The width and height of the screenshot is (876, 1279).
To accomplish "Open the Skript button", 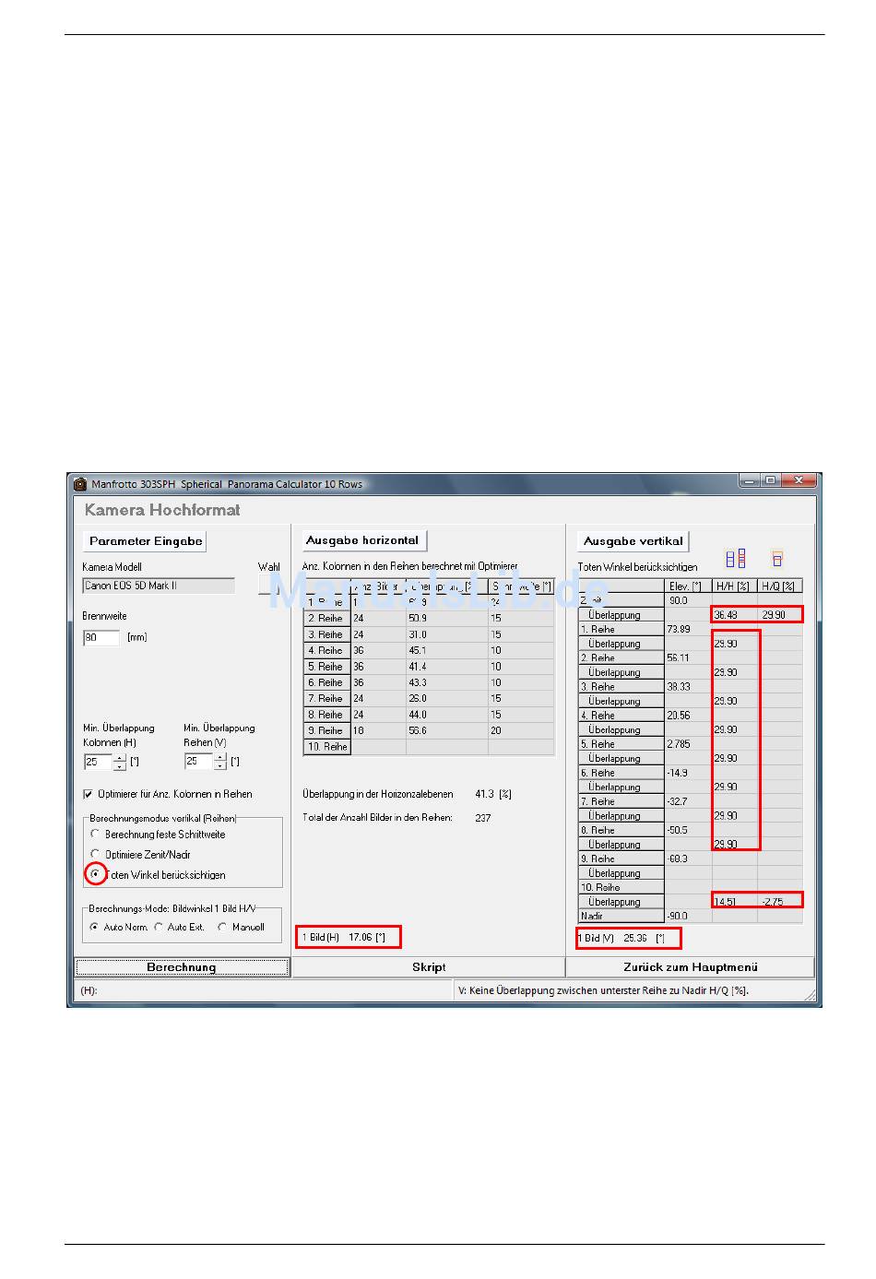I will pos(429,967).
